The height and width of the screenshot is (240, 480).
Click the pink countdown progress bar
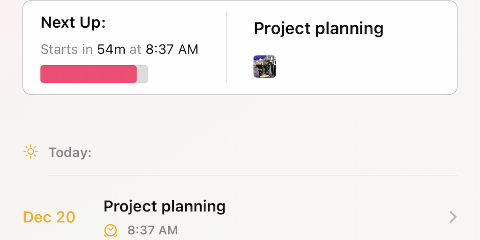[x=89, y=74]
